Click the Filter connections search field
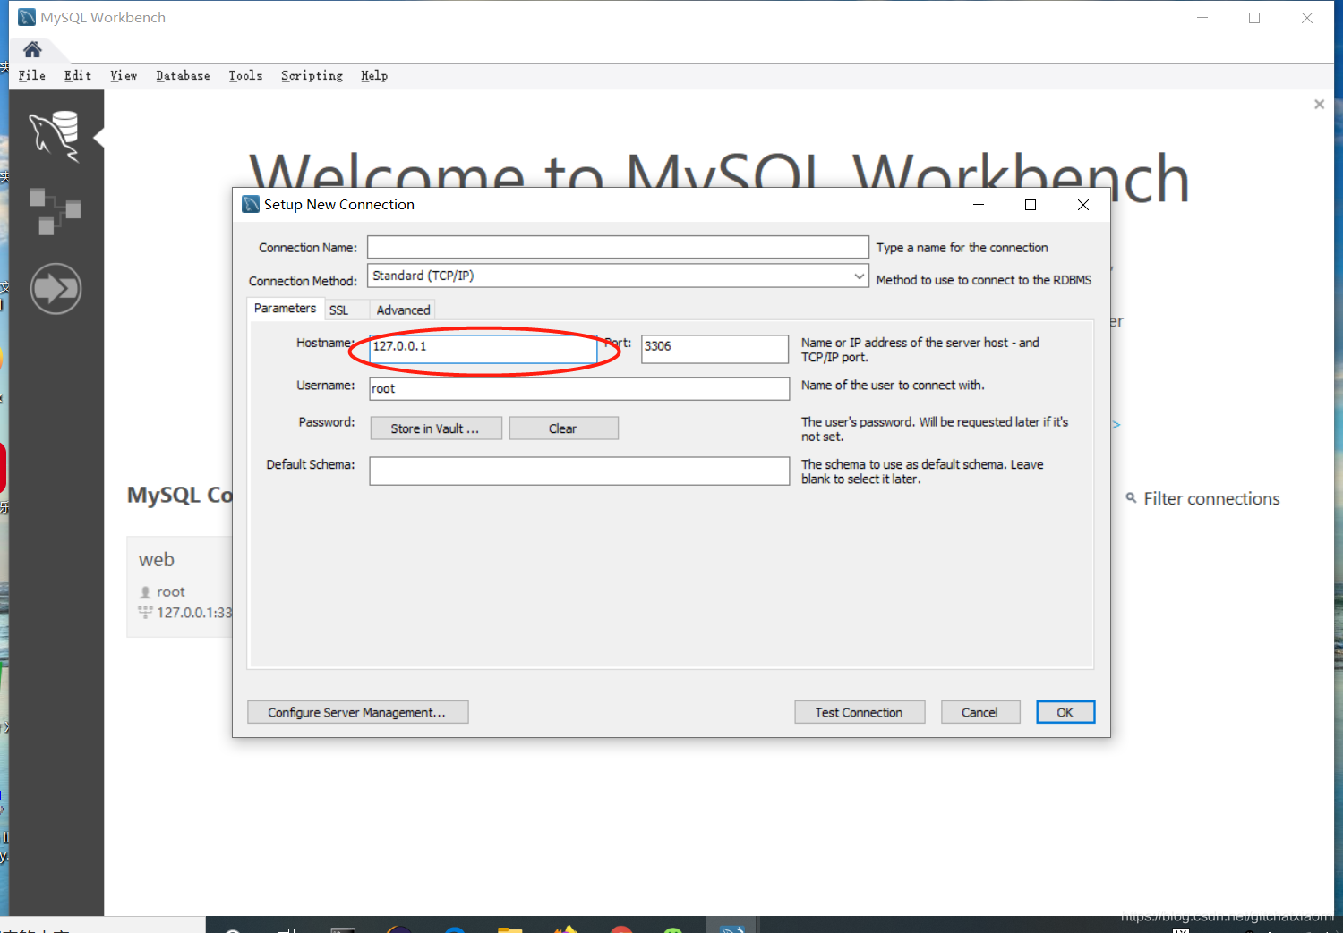The width and height of the screenshot is (1343, 933). pyautogui.click(x=1211, y=498)
